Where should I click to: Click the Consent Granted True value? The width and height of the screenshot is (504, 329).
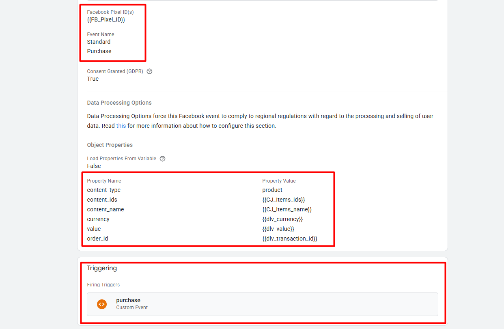click(93, 79)
